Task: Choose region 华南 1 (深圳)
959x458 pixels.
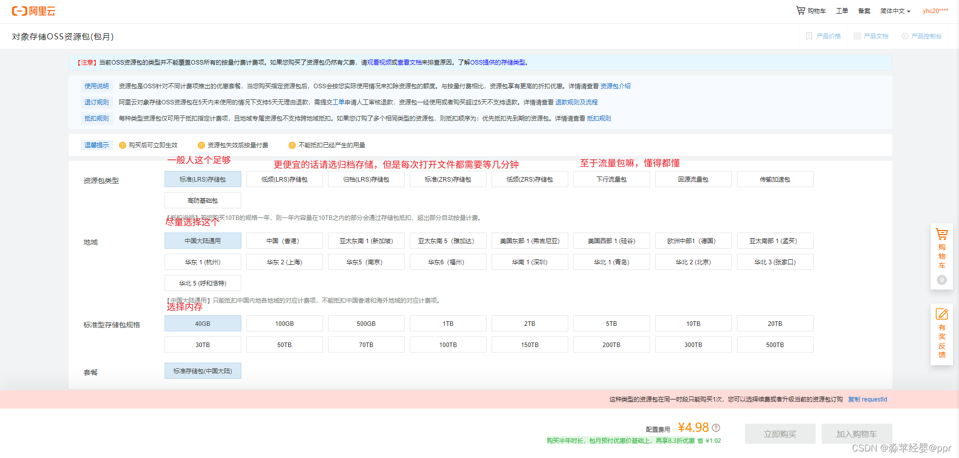Action: coord(530,262)
